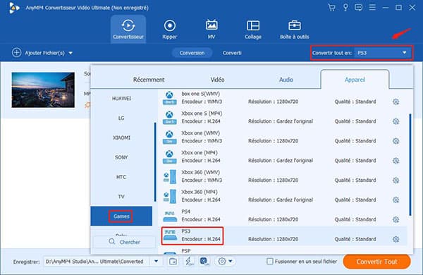Screen dimensions: 423x275
Task: Select the Appareil format tab
Action: (355, 80)
